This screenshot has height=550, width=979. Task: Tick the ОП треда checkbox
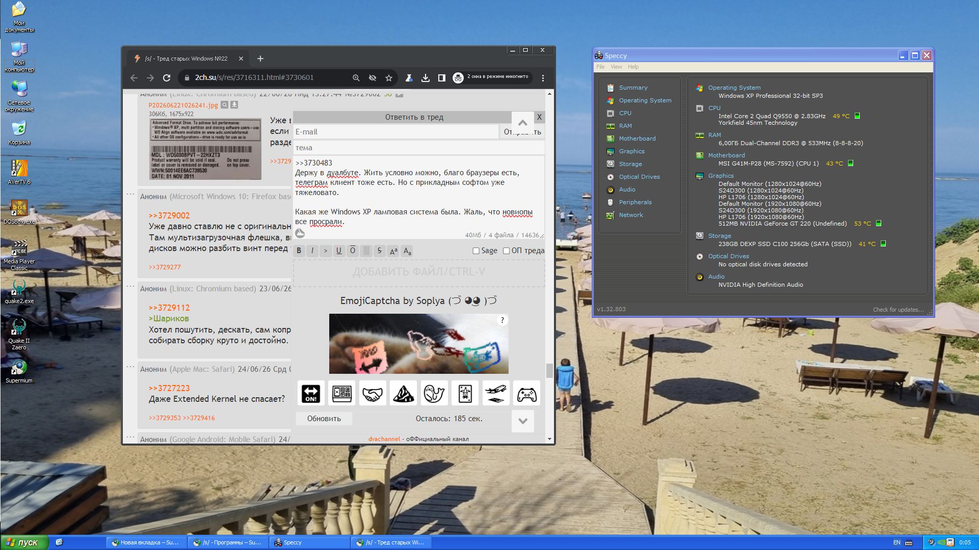[x=506, y=251]
